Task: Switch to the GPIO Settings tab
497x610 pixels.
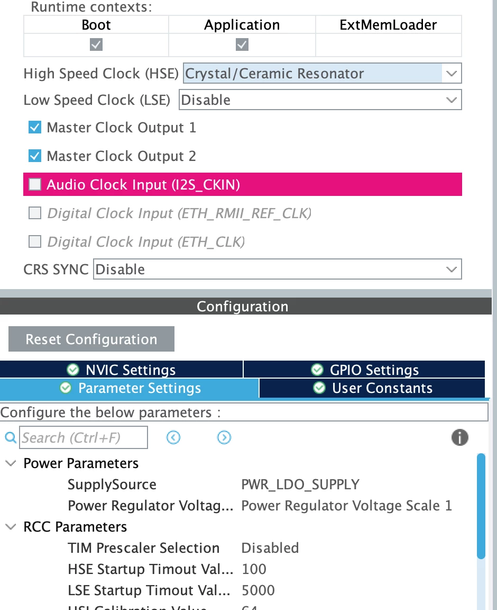Action: 364,369
